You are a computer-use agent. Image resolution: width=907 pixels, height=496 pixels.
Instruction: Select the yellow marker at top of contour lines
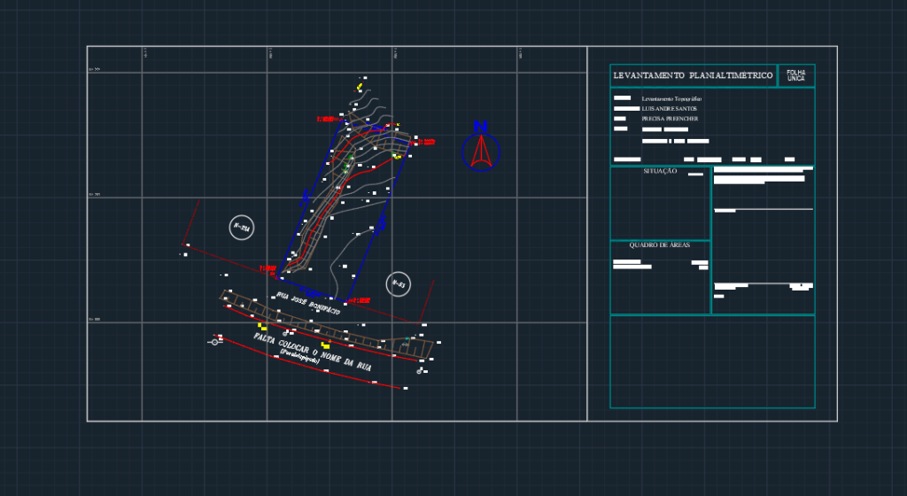pyautogui.click(x=360, y=86)
